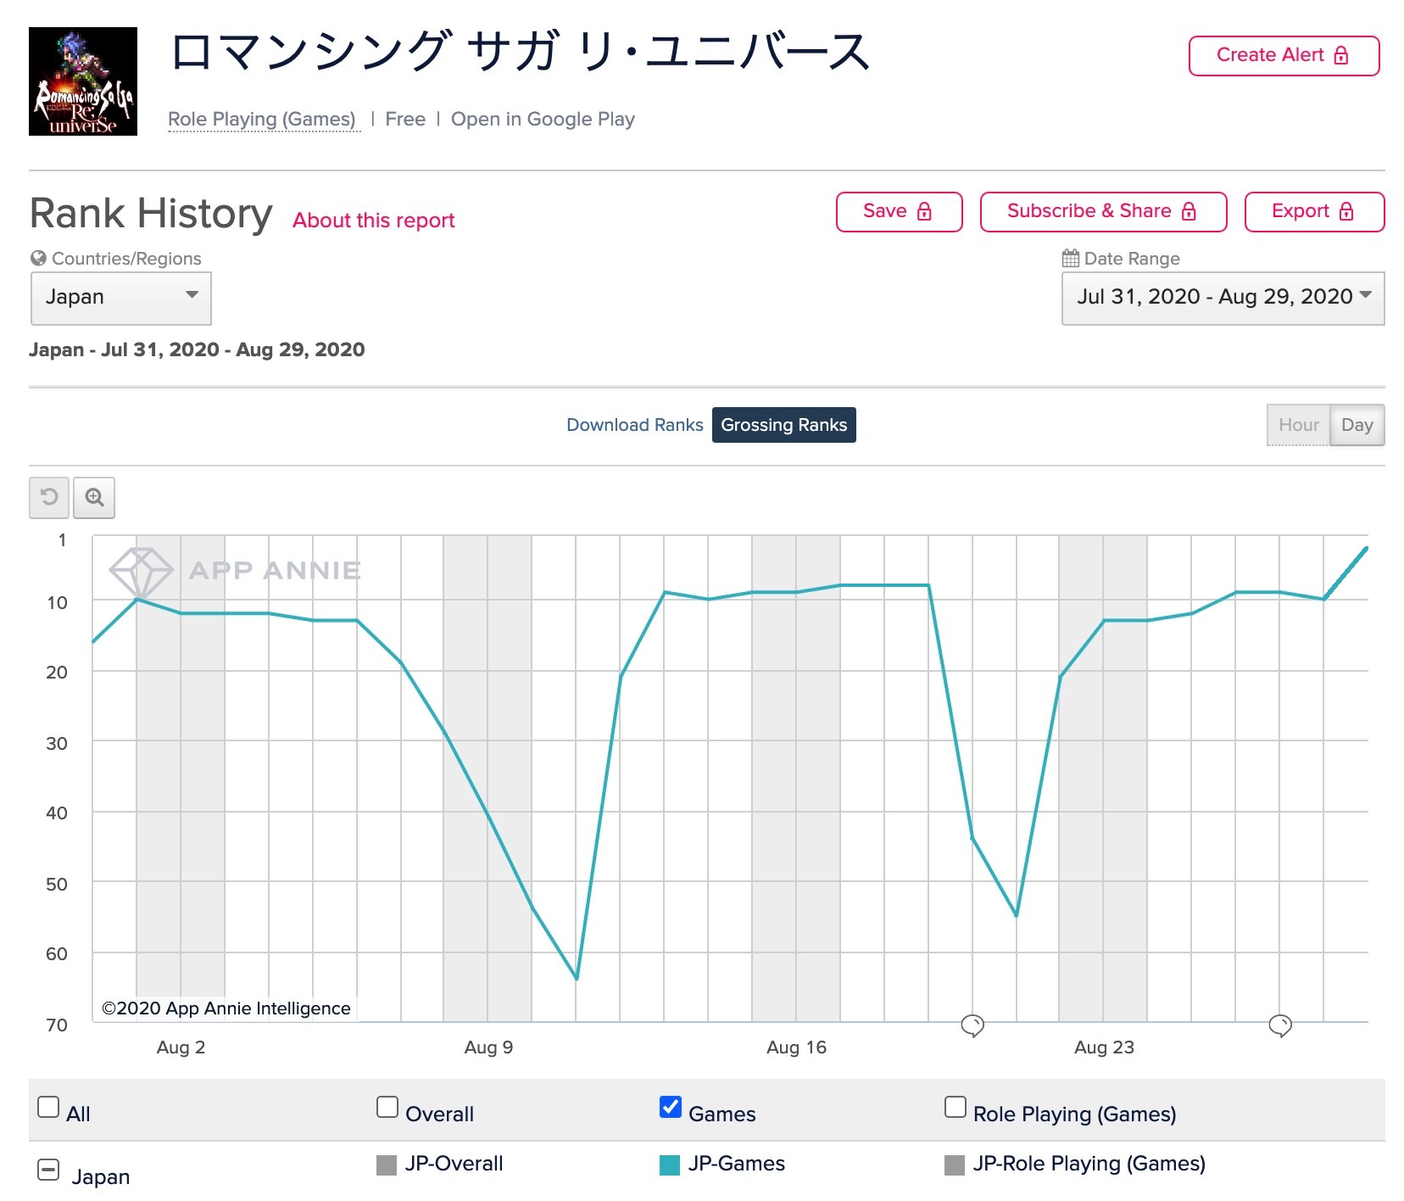Screen dimensions: 1404x1201
Task: Click the JP-Role Playing (Games) legend swatch
Action: coord(955,1165)
